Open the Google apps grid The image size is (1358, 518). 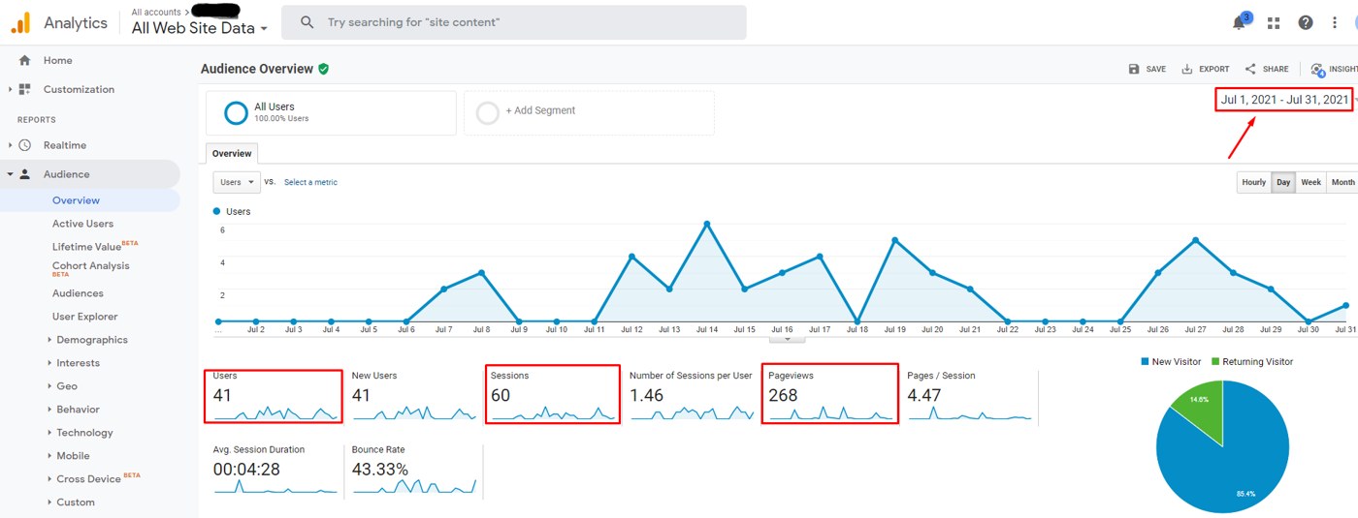pyautogui.click(x=1274, y=23)
